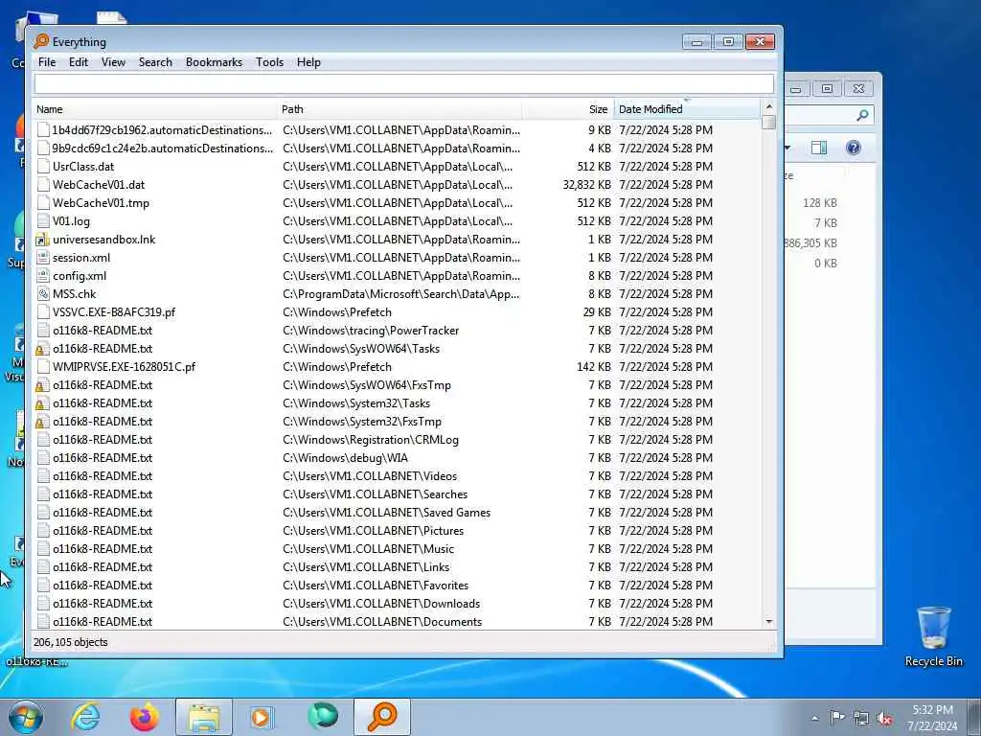The height and width of the screenshot is (736, 981).
Task: Sort by Date Modified column header
Action: coord(687,109)
